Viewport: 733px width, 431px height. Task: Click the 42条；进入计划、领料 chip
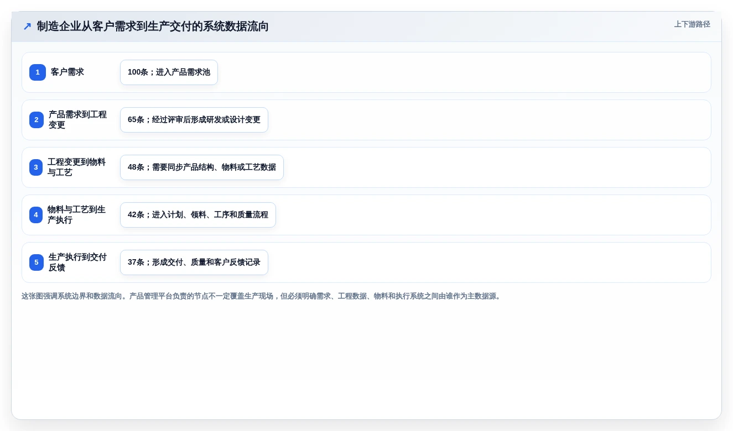198,215
